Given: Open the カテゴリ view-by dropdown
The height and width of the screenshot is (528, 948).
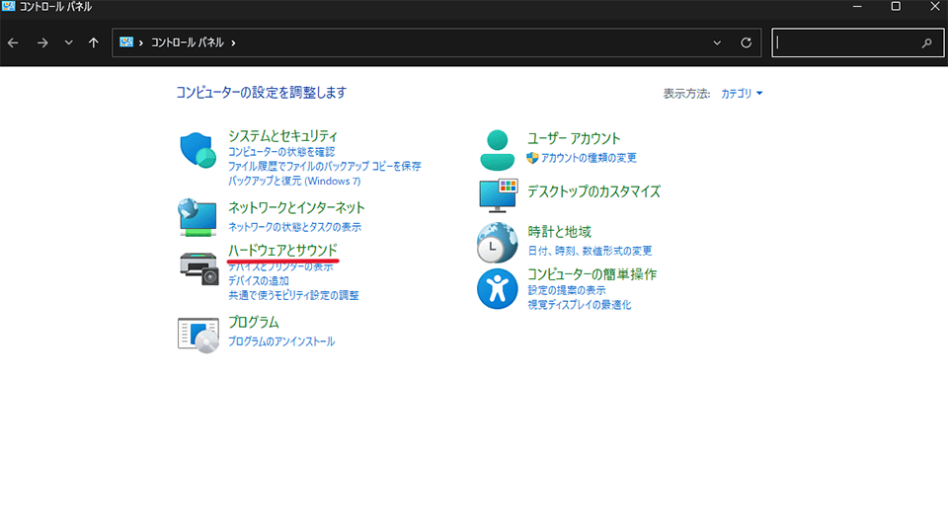Looking at the screenshot, I should [x=742, y=94].
